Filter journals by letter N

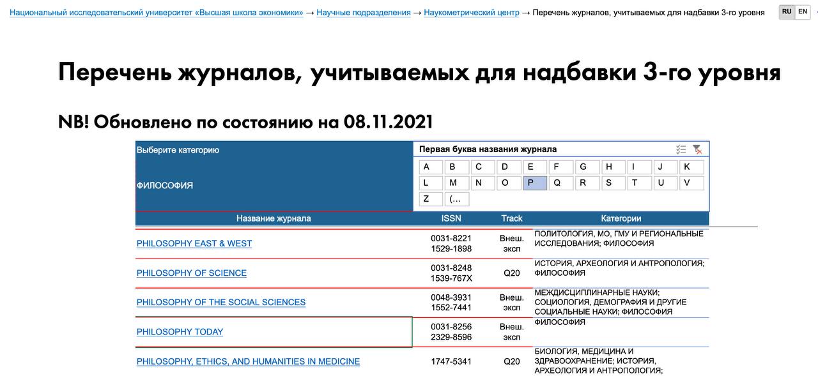coord(483,183)
